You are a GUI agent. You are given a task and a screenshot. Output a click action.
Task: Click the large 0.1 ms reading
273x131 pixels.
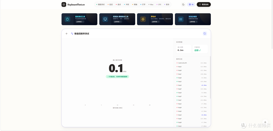coord(117,68)
